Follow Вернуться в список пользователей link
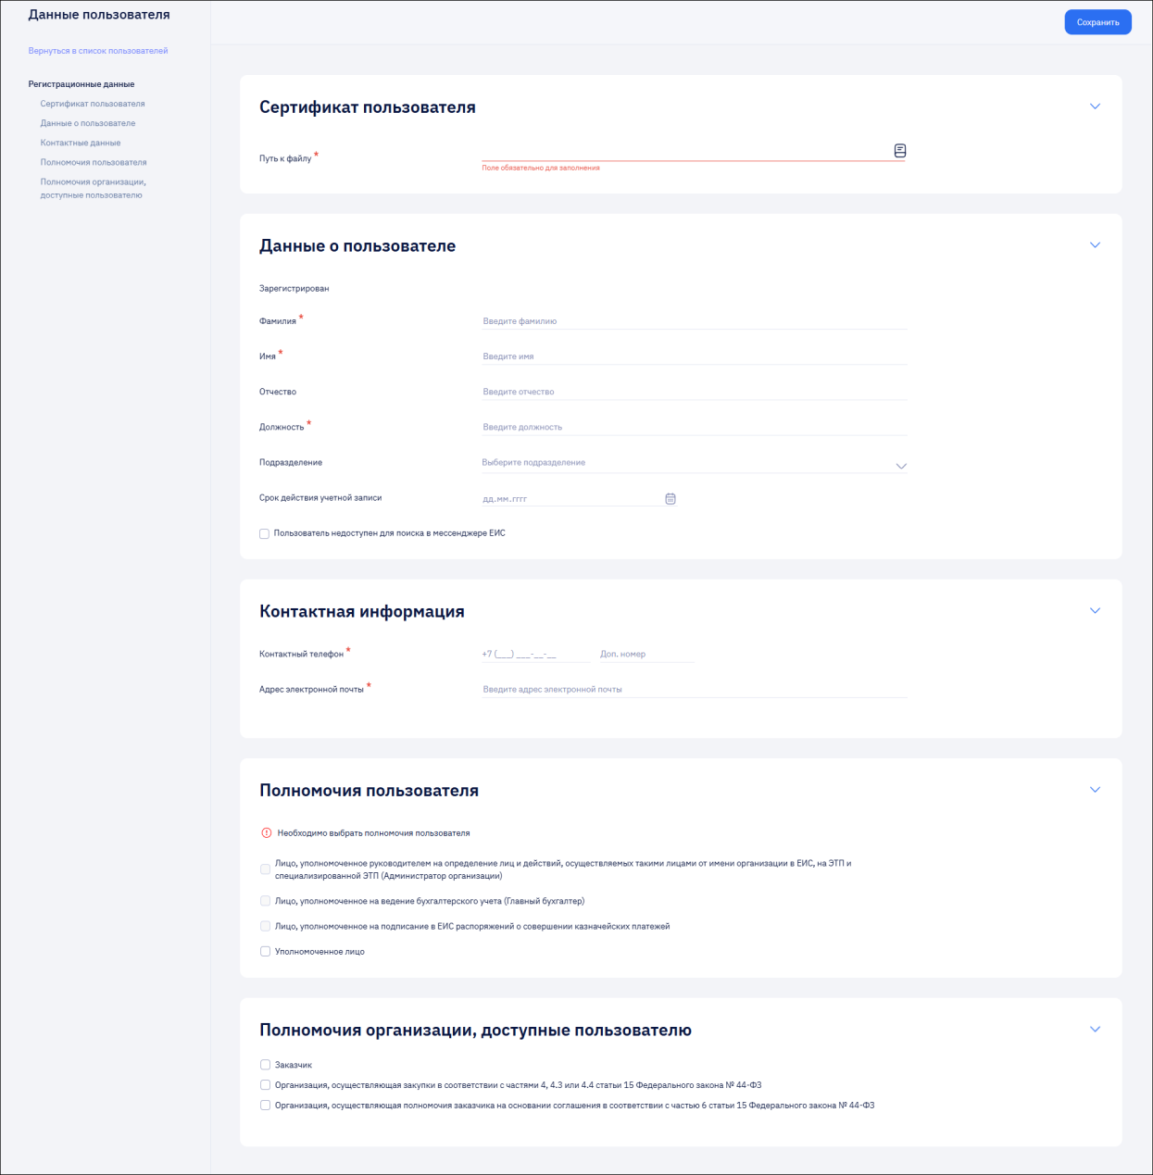 pos(98,51)
